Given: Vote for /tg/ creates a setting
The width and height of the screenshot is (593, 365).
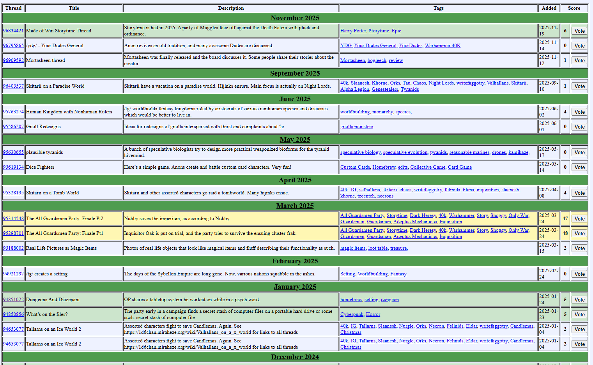Looking at the screenshot, I should point(579,274).
